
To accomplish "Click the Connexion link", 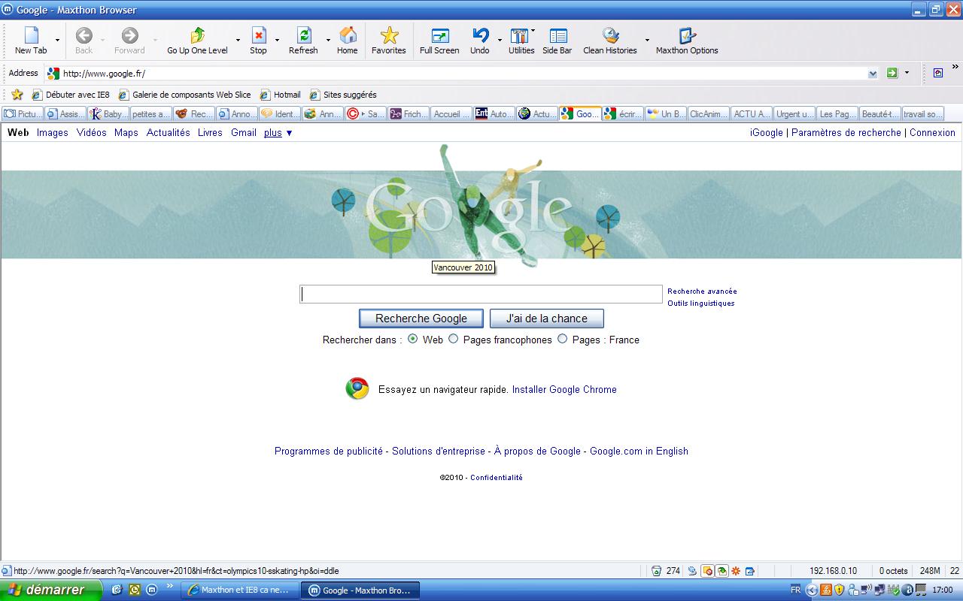I will pyautogui.click(x=932, y=132).
